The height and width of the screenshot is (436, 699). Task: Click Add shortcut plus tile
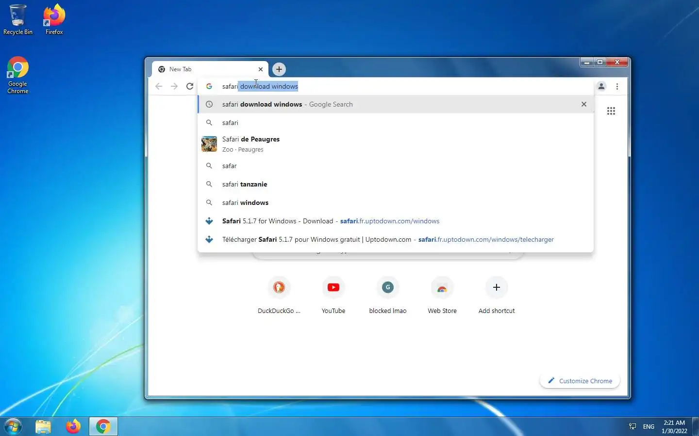[x=497, y=295]
